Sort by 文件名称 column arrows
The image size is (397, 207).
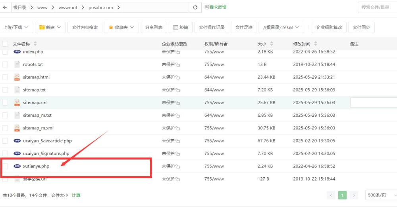coord(35,44)
